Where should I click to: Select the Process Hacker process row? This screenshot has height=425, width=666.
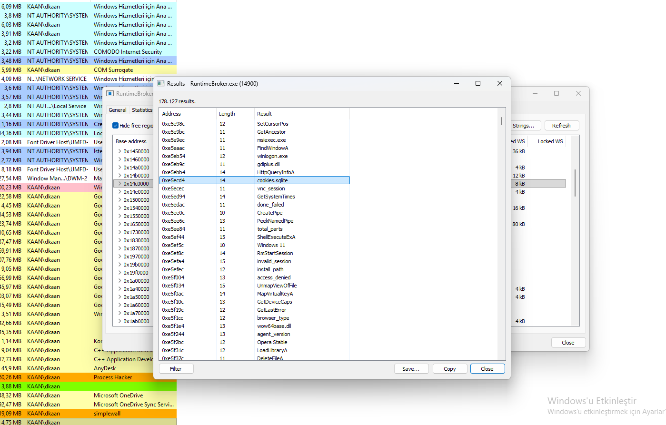(88, 377)
